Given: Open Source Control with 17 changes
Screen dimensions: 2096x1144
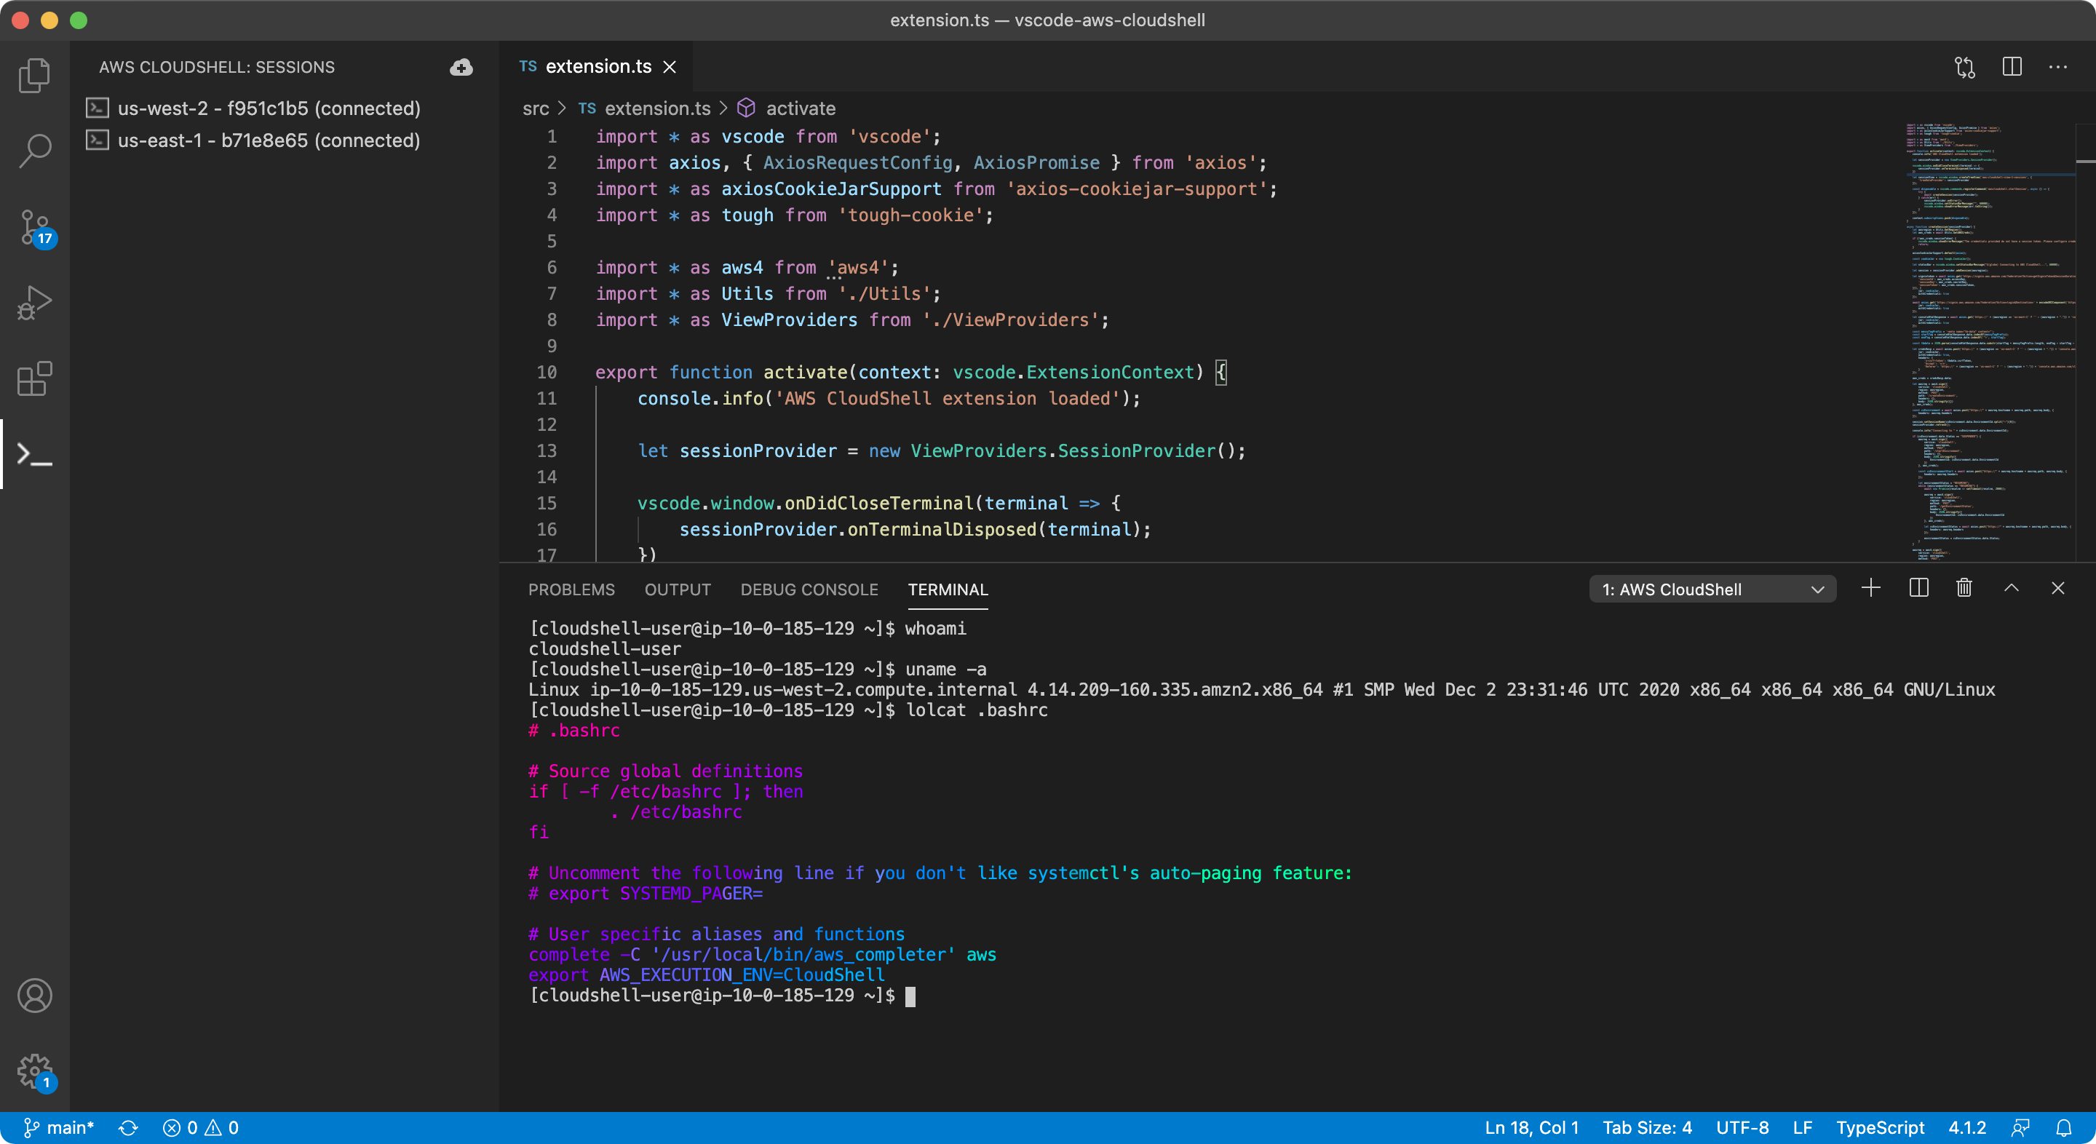Looking at the screenshot, I should tap(34, 227).
